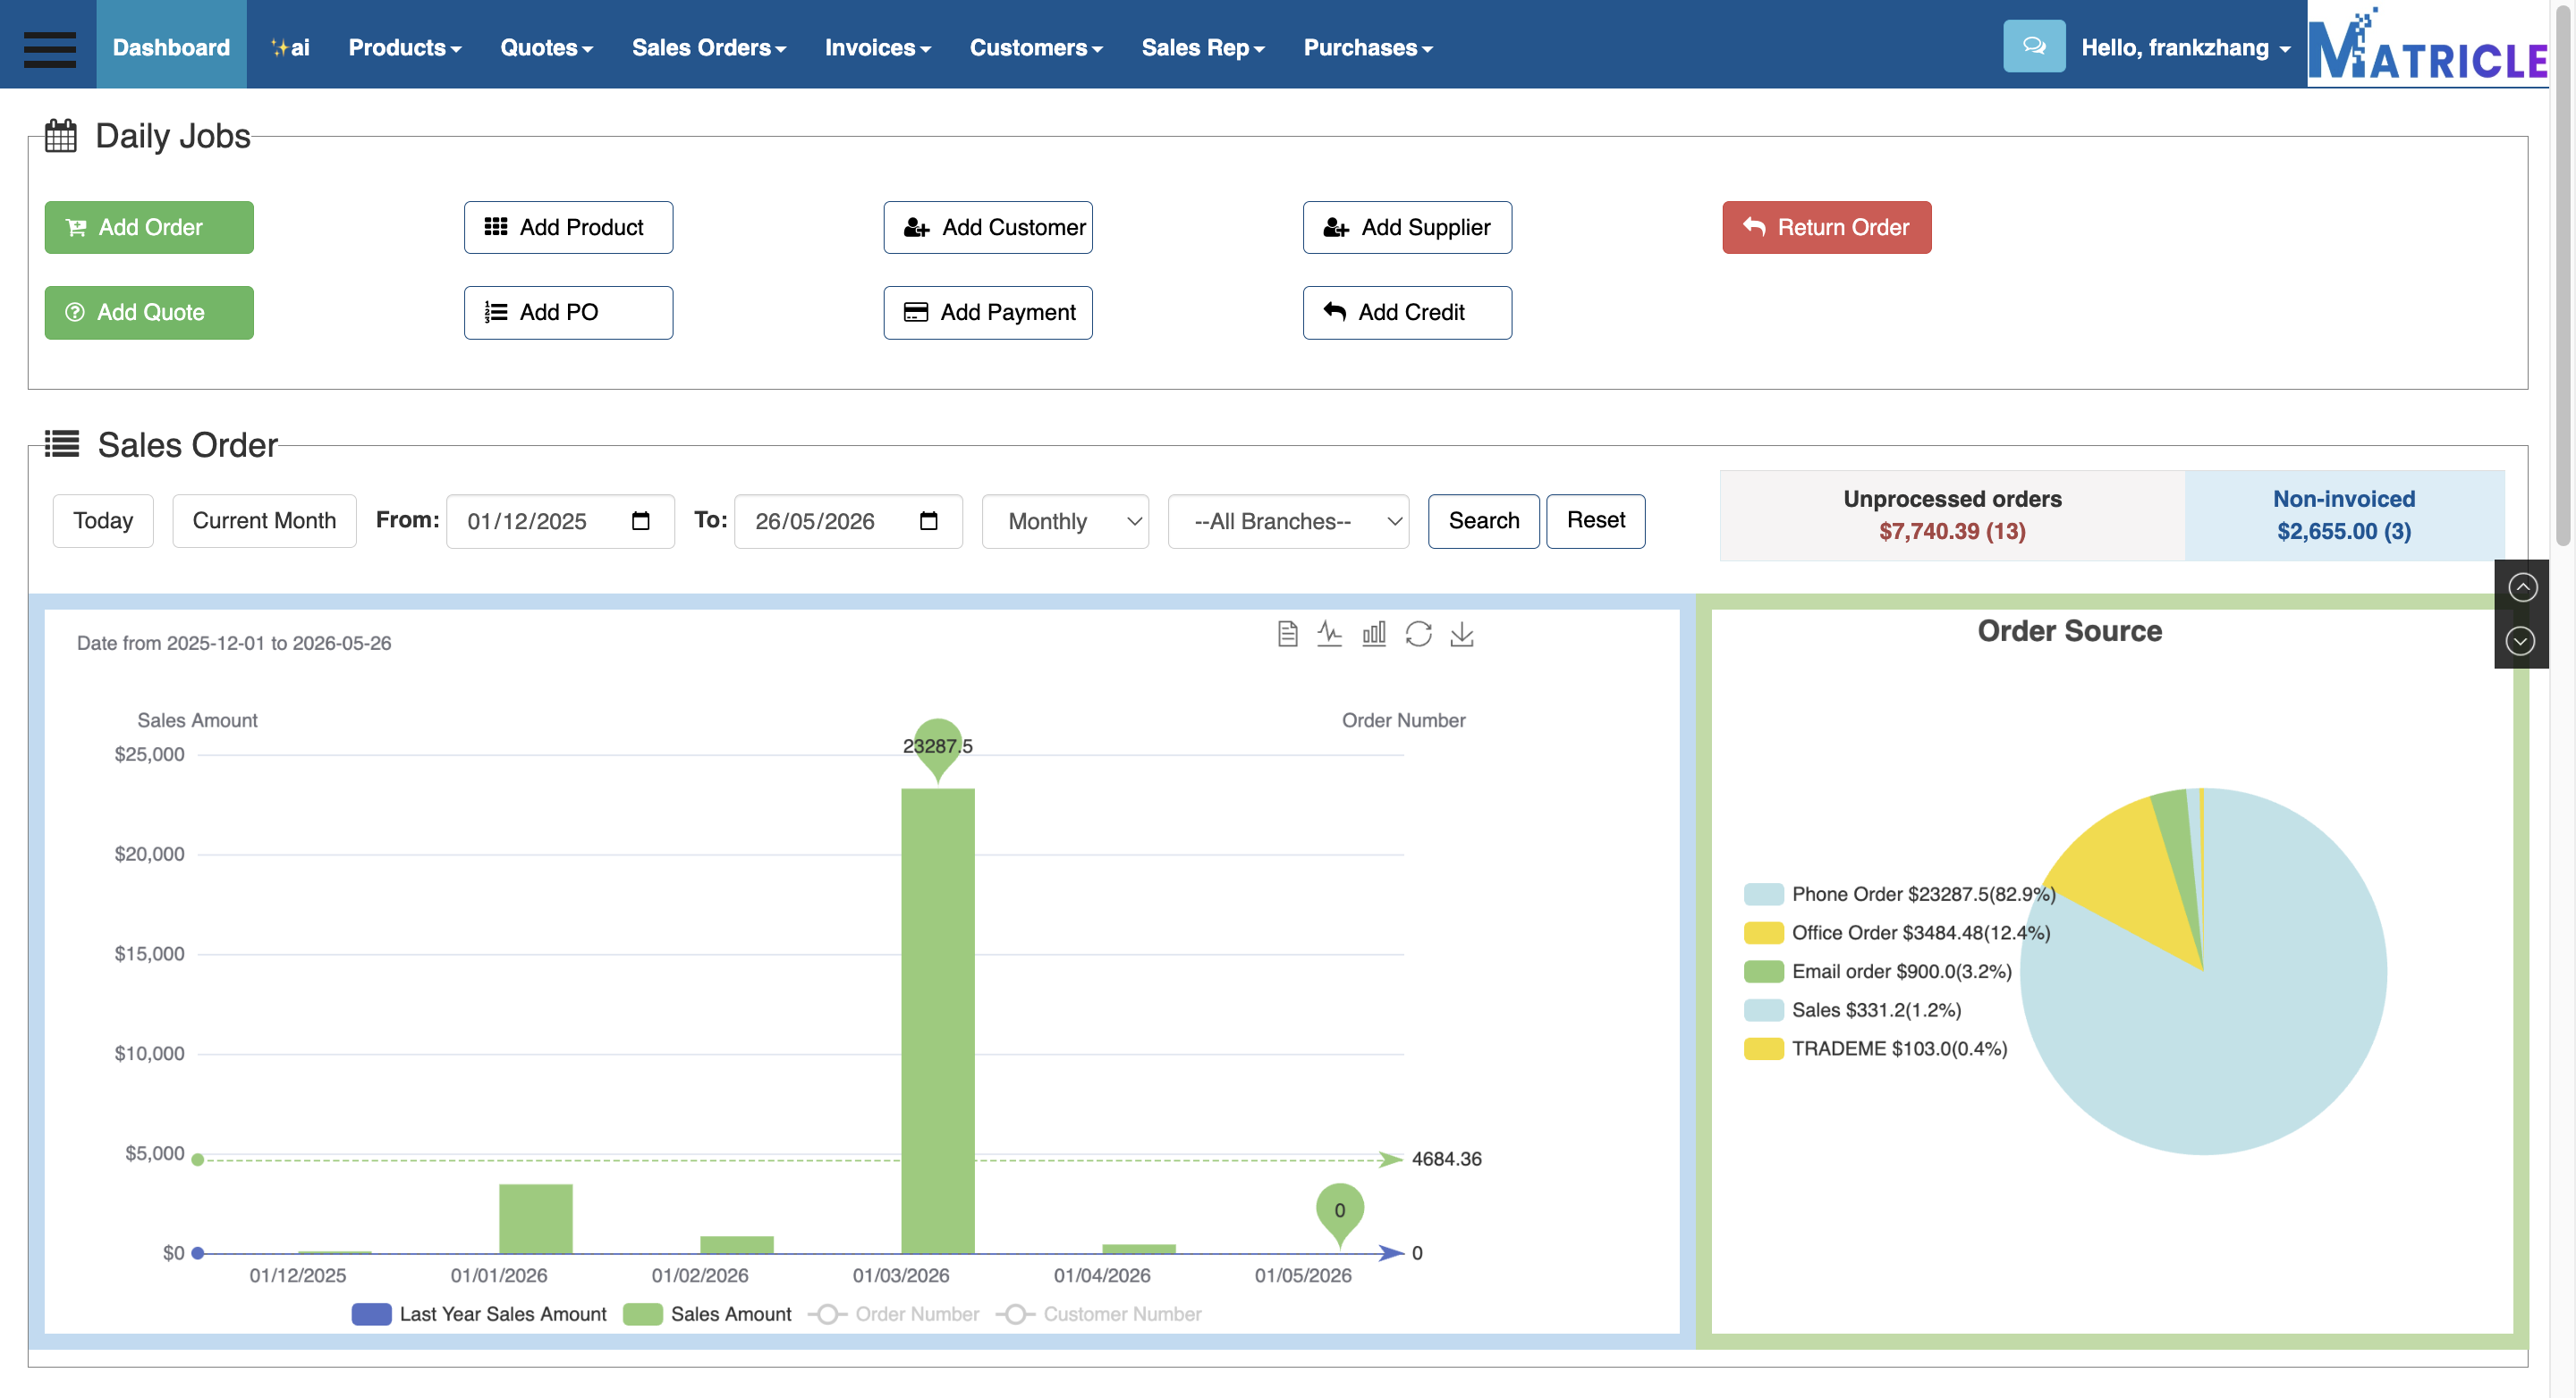Click the chart restore refresh icon
Viewport: 2576px width, 1398px height.
(1418, 634)
